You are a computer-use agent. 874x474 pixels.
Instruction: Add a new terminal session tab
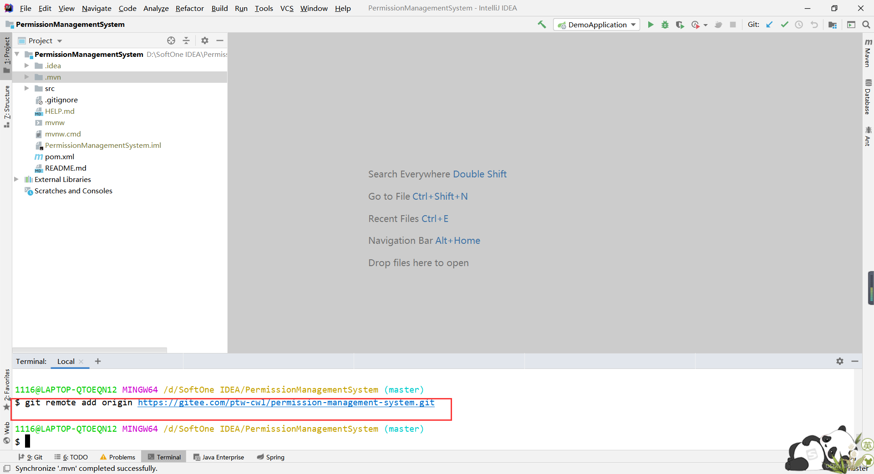coord(98,361)
